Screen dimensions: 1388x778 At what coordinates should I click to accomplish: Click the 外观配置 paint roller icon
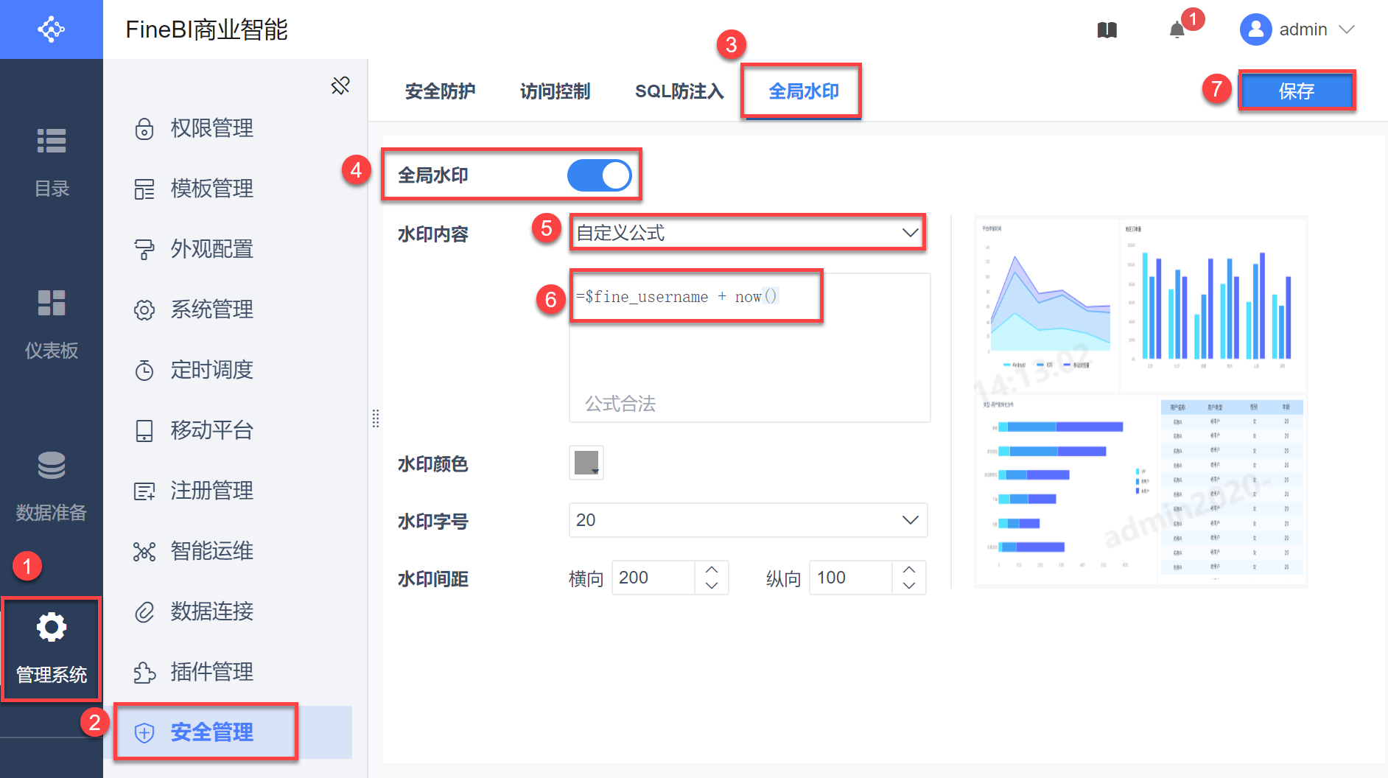tap(144, 250)
